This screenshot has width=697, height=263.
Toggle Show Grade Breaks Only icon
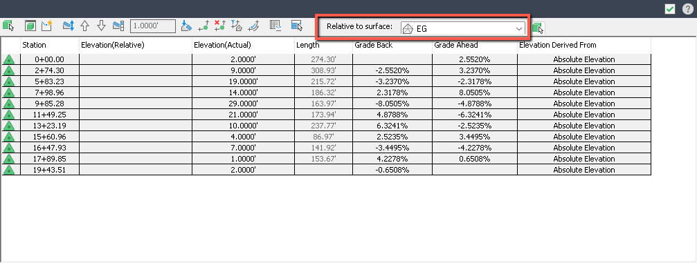tap(275, 26)
